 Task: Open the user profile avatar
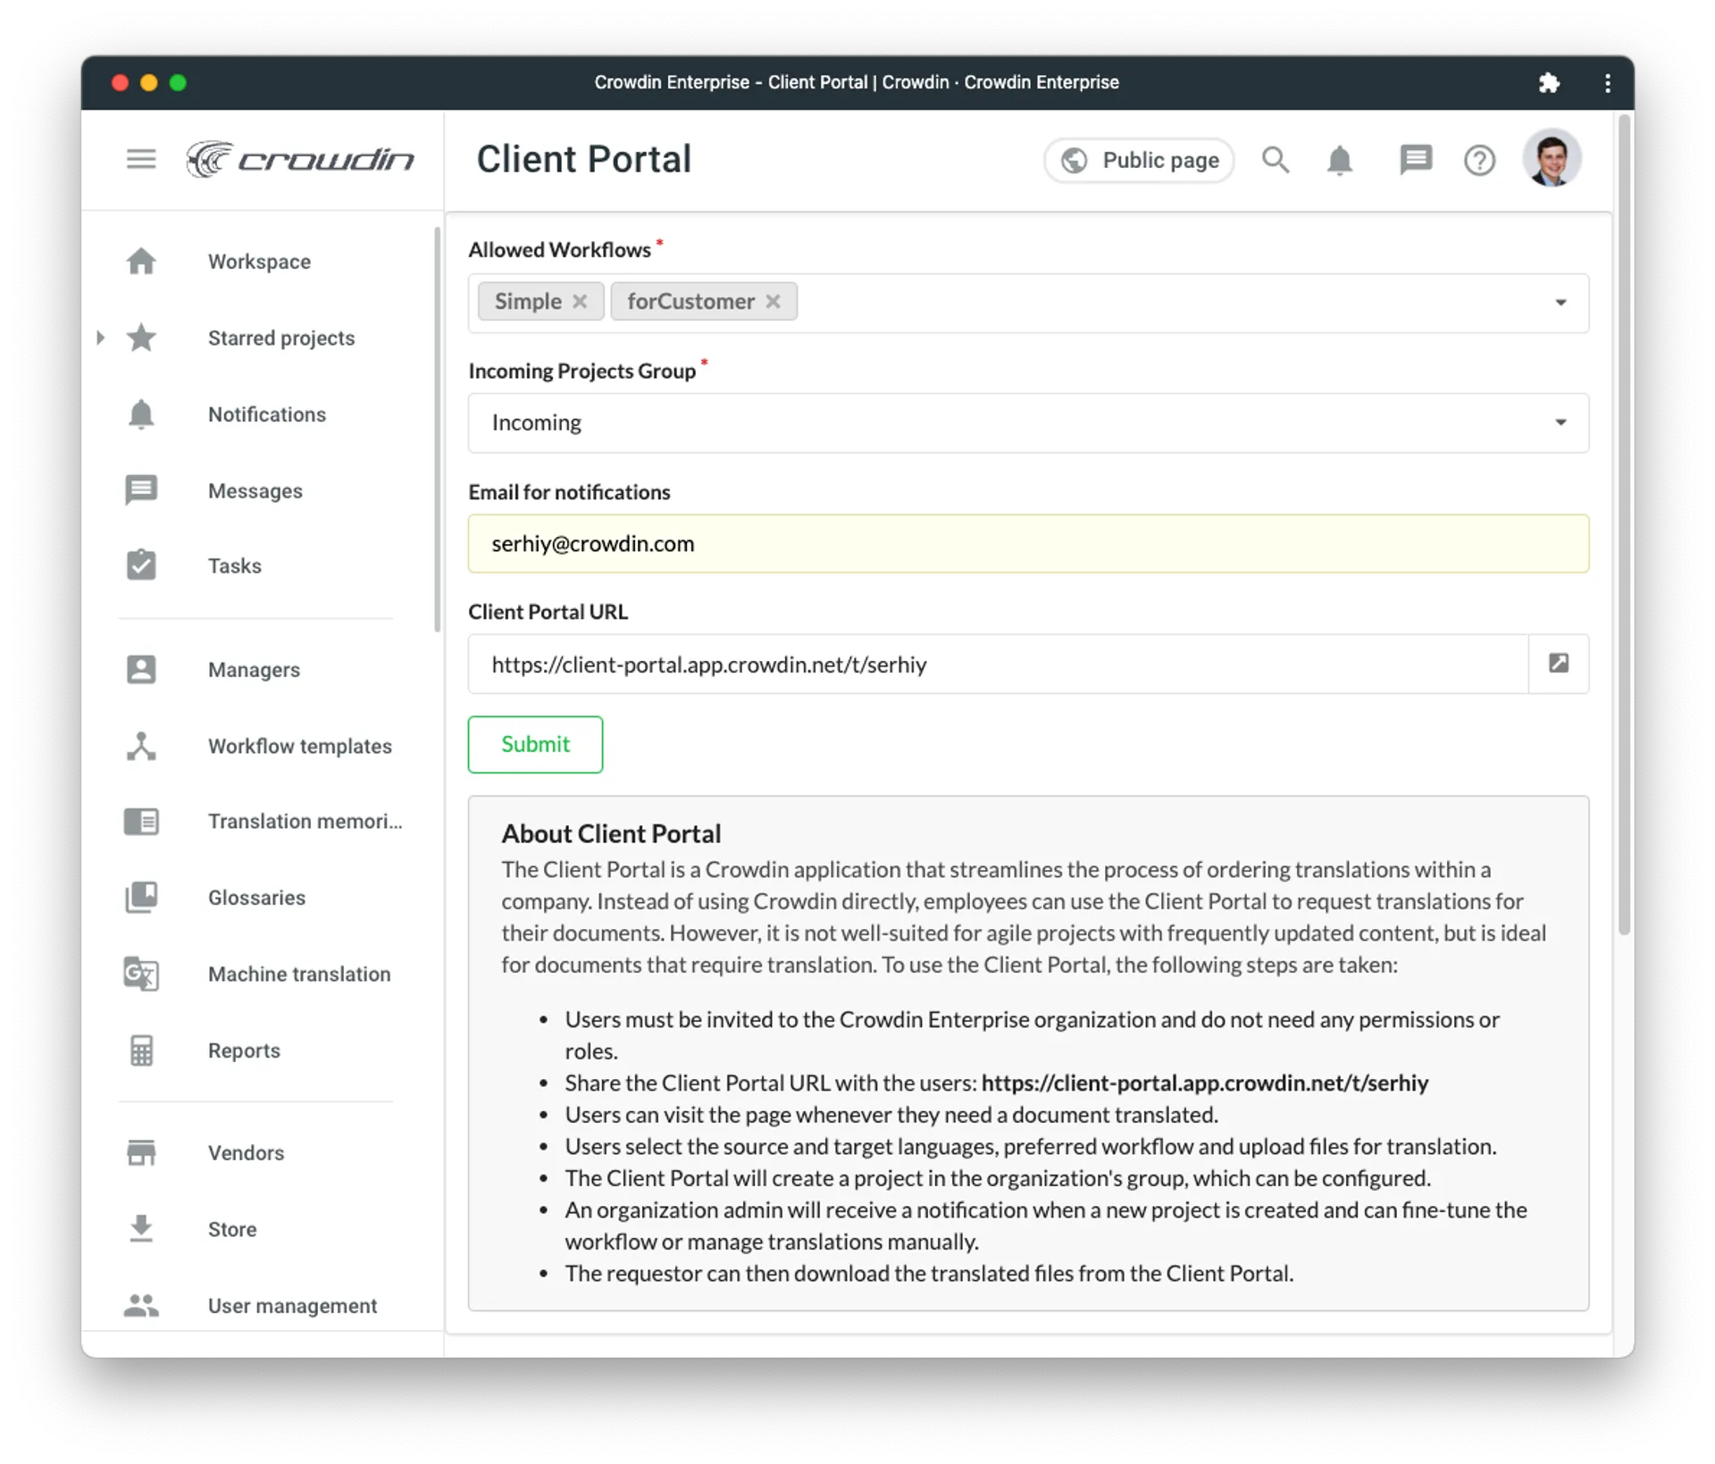pyautogui.click(x=1552, y=158)
